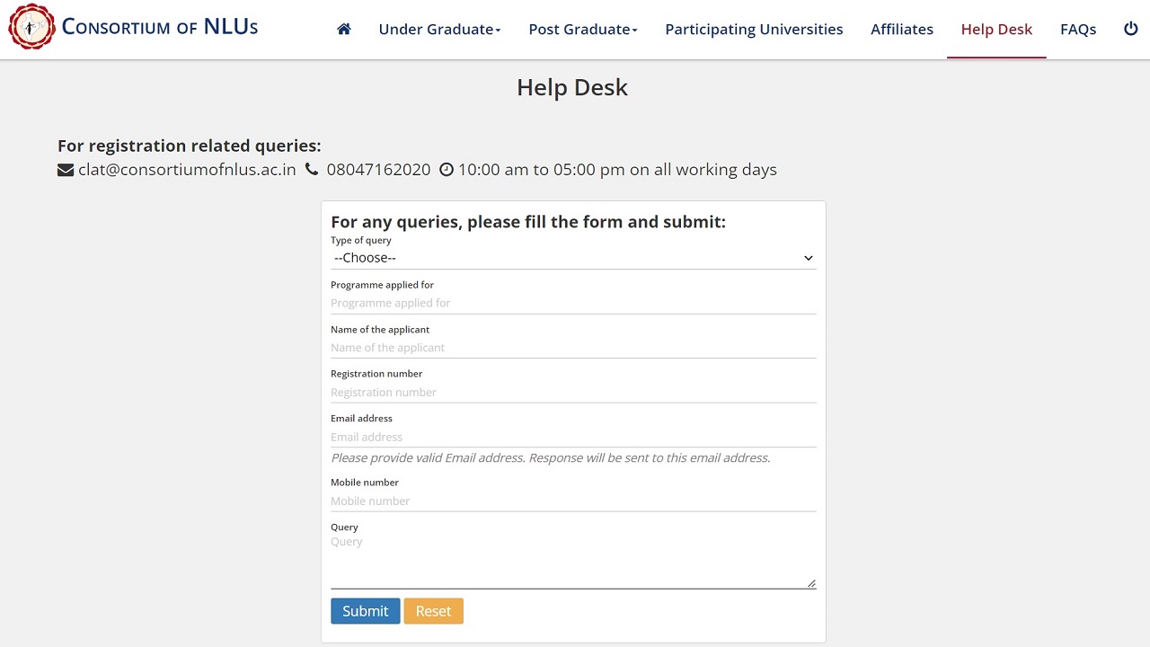Click the power logout icon
The image size is (1150, 647).
click(1130, 29)
